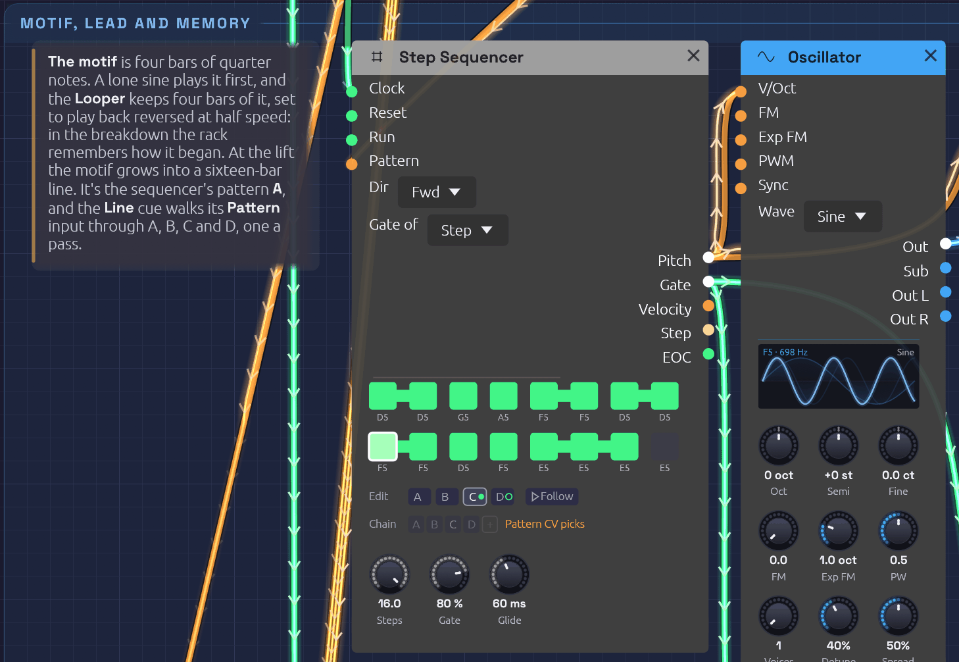959x662 pixels.
Task: Click the Glide knob showing 60 ms
Action: pyautogui.click(x=509, y=574)
